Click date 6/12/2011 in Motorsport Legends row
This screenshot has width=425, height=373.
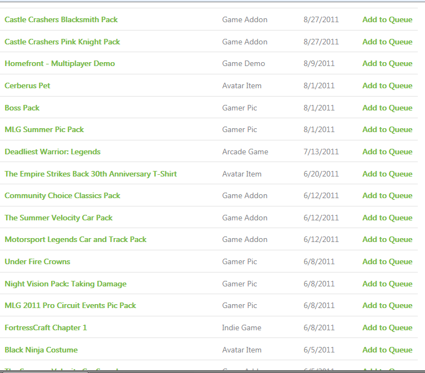coord(321,240)
